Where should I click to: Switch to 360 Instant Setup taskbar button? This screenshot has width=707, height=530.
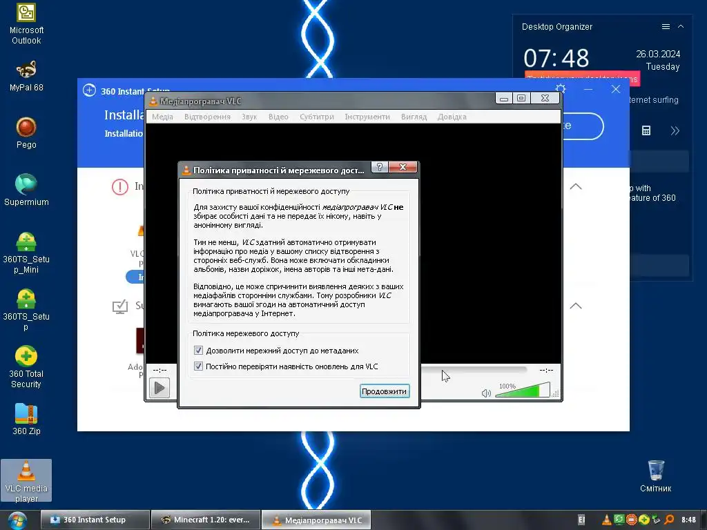pyautogui.click(x=95, y=520)
